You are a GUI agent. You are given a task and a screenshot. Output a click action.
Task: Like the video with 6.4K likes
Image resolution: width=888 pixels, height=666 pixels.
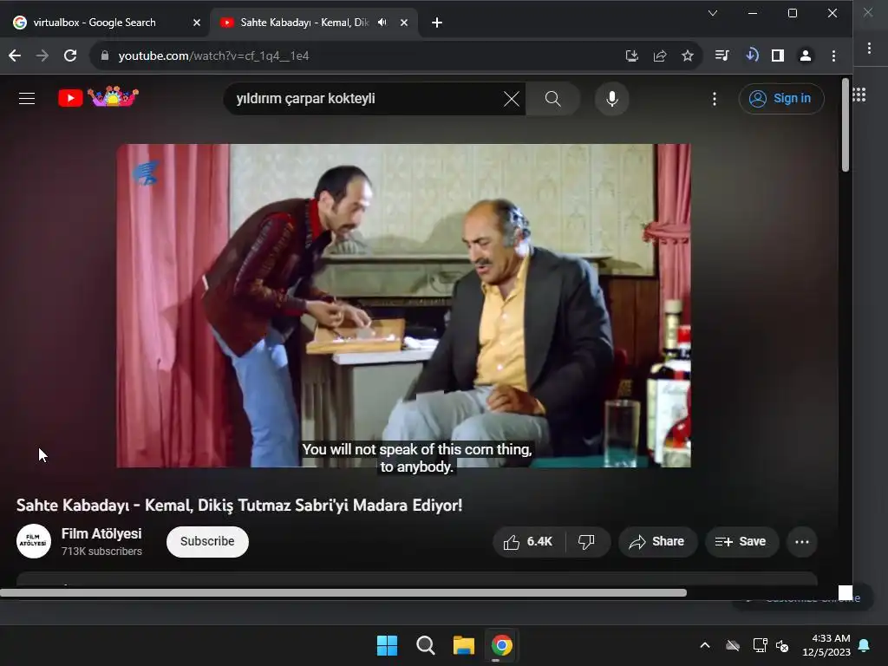click(528, 542)
